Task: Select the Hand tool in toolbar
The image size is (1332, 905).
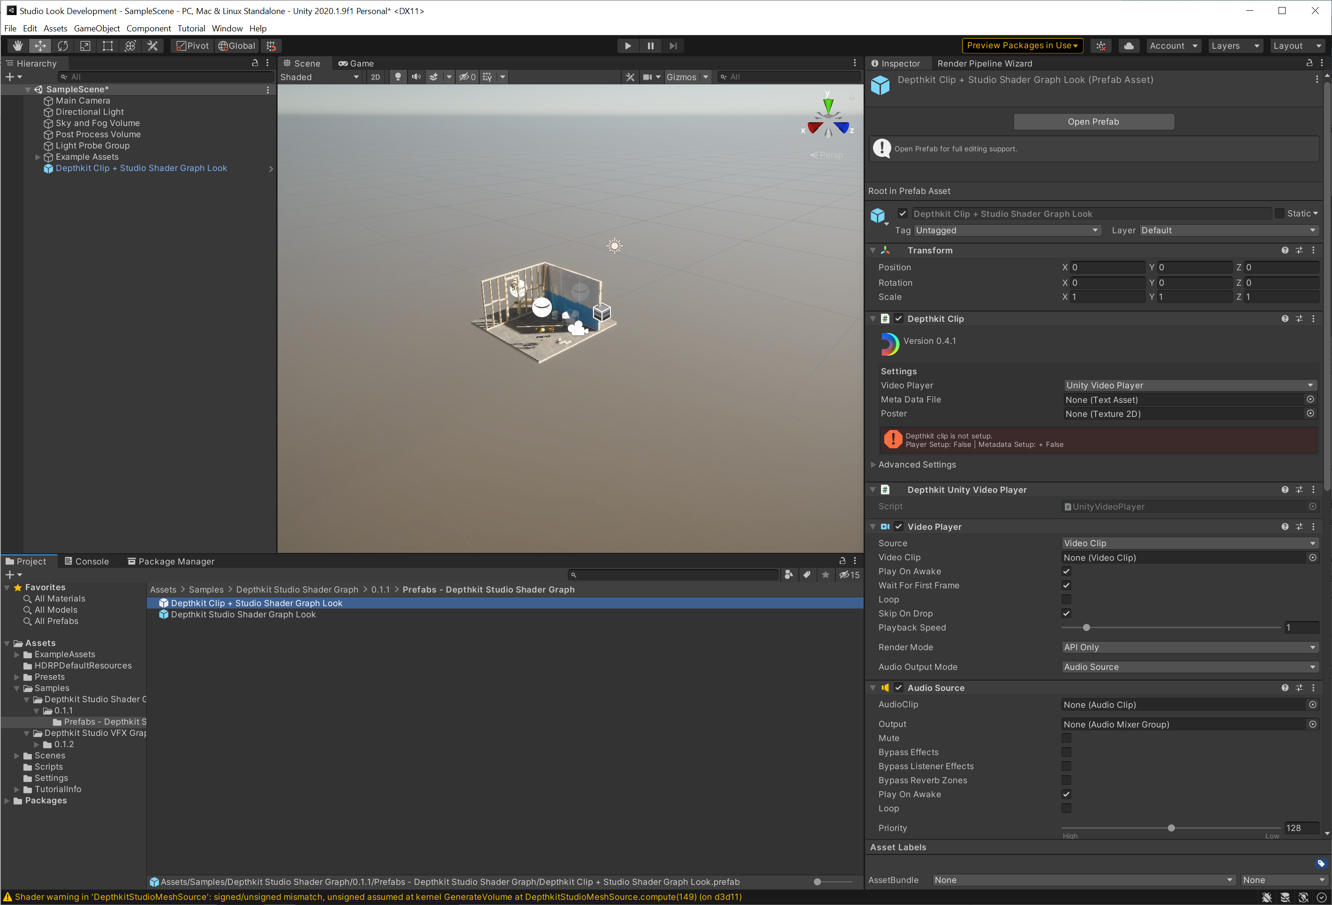Action: pos(18,46)
